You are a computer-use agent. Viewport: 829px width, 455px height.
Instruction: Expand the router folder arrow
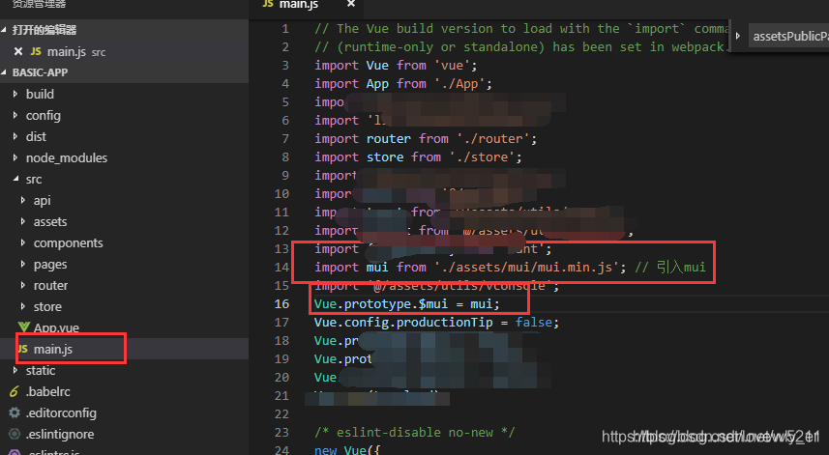(23, 285)
